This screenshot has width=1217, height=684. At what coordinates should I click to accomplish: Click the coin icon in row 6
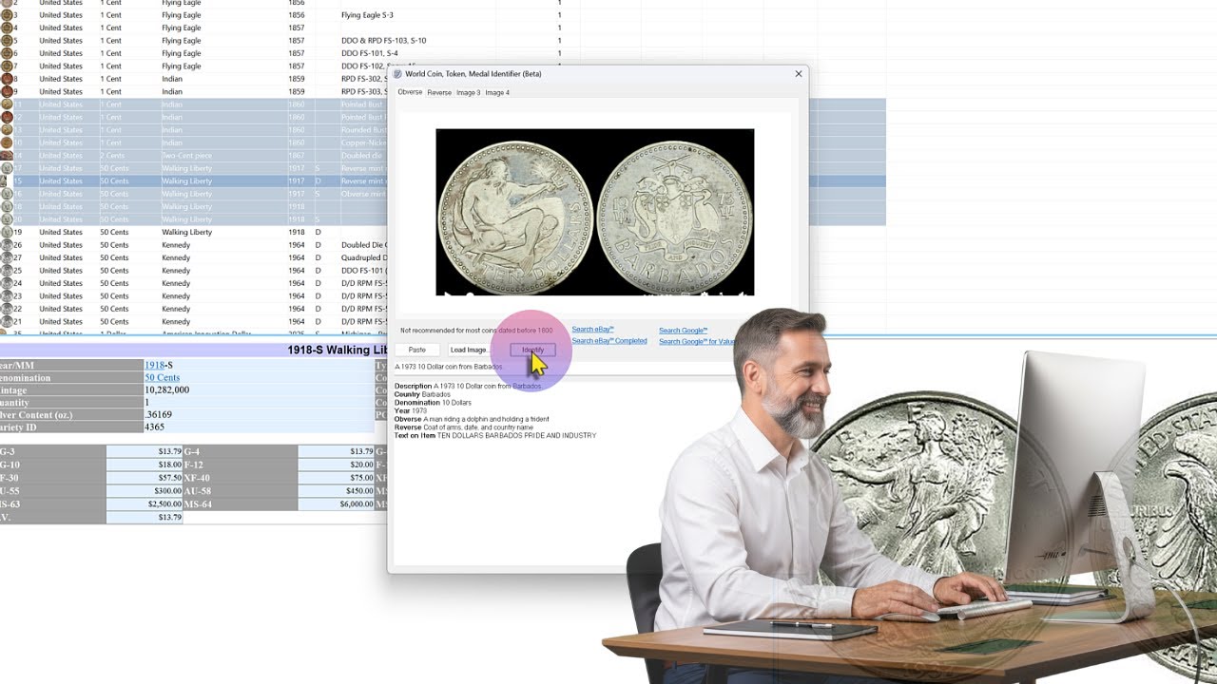pos(7,53)
